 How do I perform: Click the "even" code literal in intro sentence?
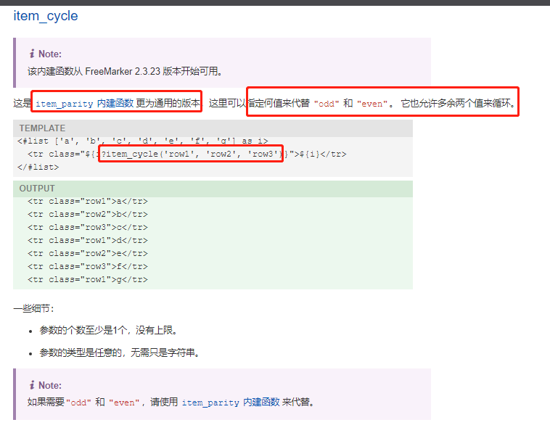click(x=372, y=104)
